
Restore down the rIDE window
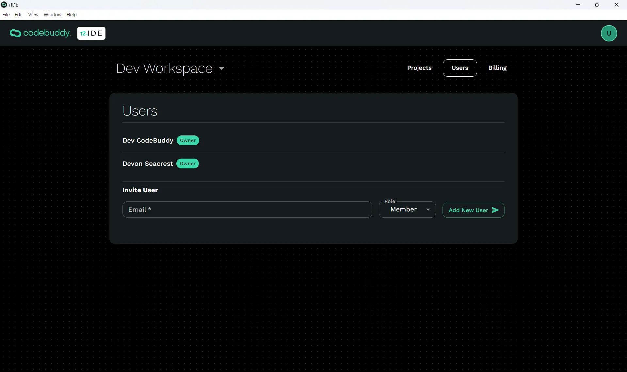coord(597,5)
